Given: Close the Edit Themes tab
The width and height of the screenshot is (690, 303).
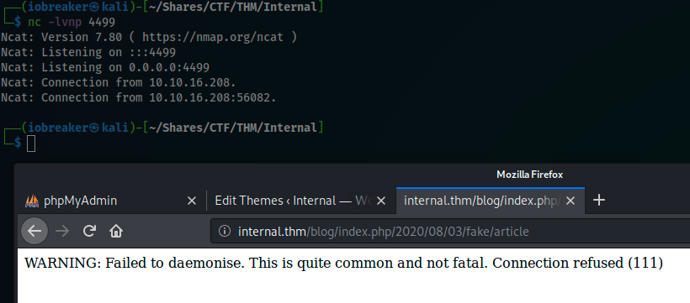Looking at the screenshot, I should (381, 201).
